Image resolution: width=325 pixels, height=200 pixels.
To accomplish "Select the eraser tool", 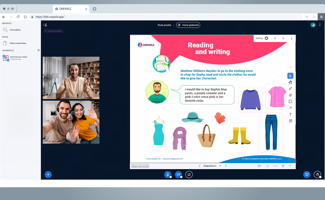I will click(x=290, y=95).
